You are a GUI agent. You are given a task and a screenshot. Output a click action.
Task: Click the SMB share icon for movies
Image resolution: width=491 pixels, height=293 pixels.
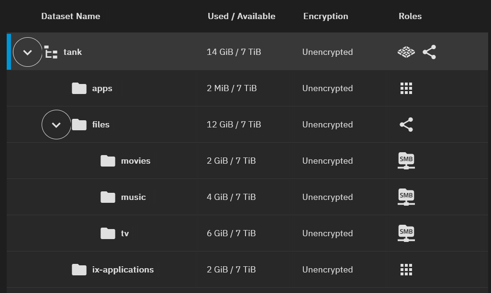pos(406,161)
